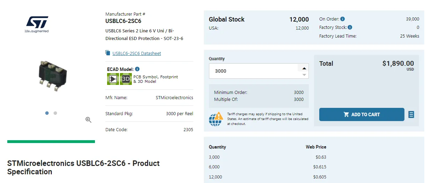
Task: Select the second product image carousel dot
Action: pos(55,113)
